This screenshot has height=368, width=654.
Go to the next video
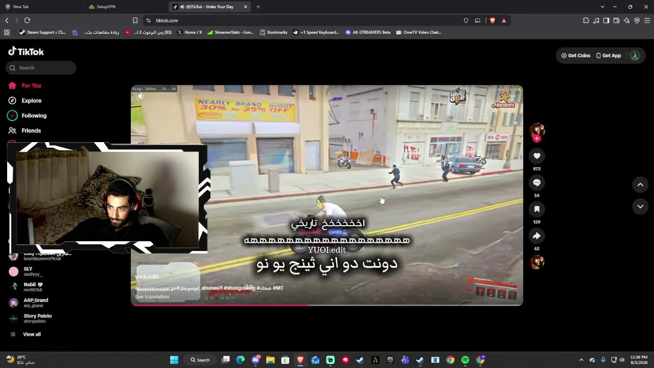point(640,206)
